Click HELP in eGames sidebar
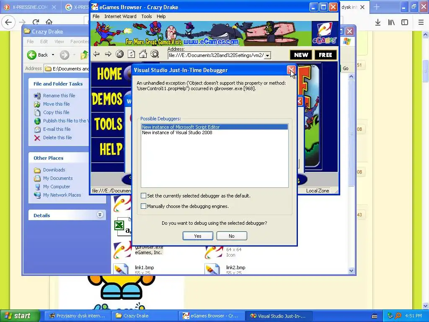The height and width of the screenshot is (322, 429). 111,149
